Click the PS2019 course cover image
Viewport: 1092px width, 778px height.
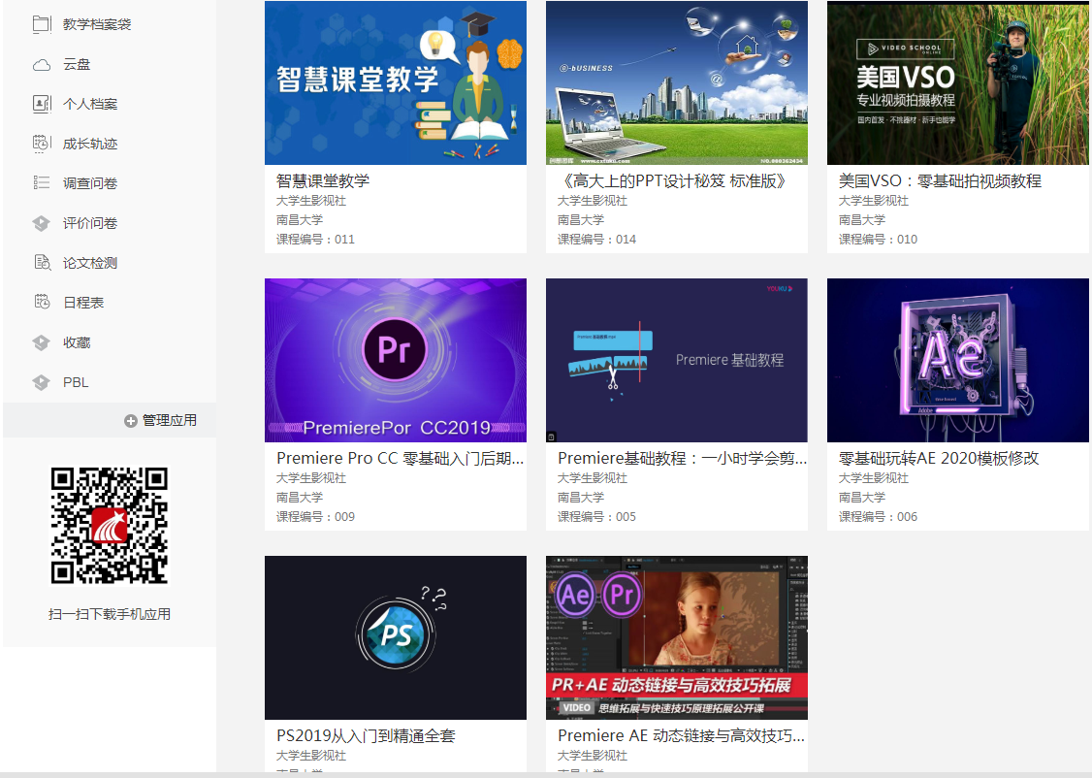(x=396, y=637)
